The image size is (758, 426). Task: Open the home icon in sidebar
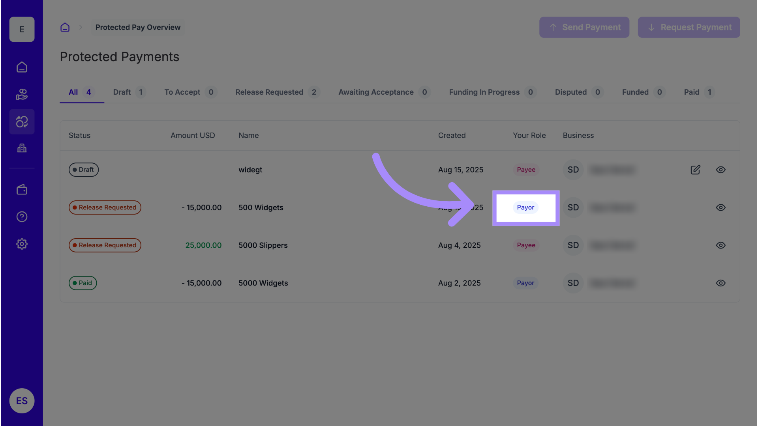(22, 67)
